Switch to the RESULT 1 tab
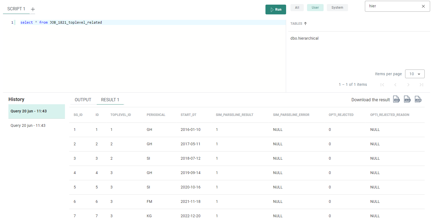The width and height of the screenshot is (435, 224). [x=110, y=100]
